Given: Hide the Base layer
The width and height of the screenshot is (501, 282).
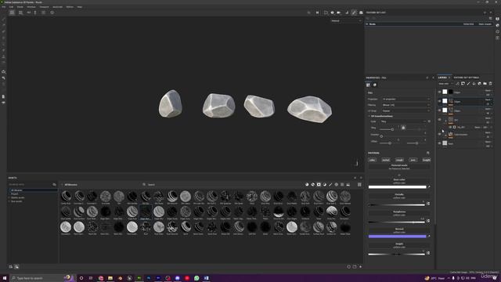Looking at the screenshot, I should (439, 143).
